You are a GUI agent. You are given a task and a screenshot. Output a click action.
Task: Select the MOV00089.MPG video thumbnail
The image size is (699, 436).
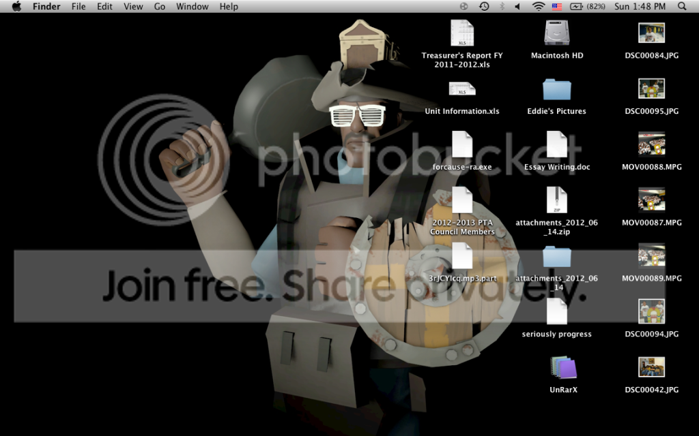(651, 255)
